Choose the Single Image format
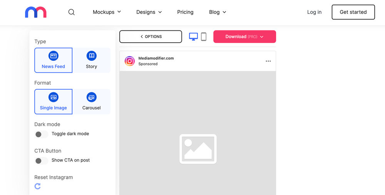This screenshot has height=195, width=385. 53,102
